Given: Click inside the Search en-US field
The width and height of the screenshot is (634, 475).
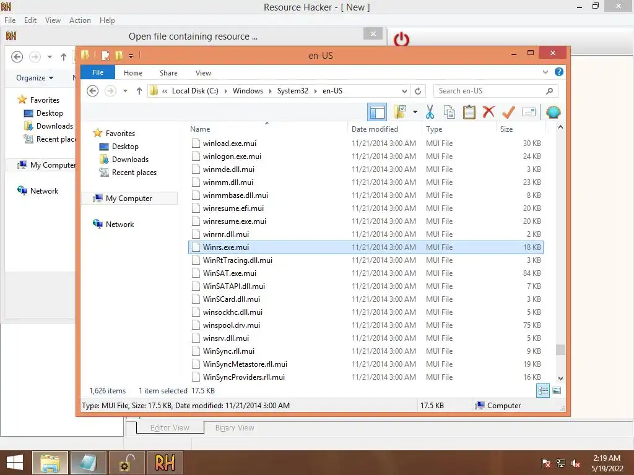Looking at the screenshot, I should tap(496, 91).
